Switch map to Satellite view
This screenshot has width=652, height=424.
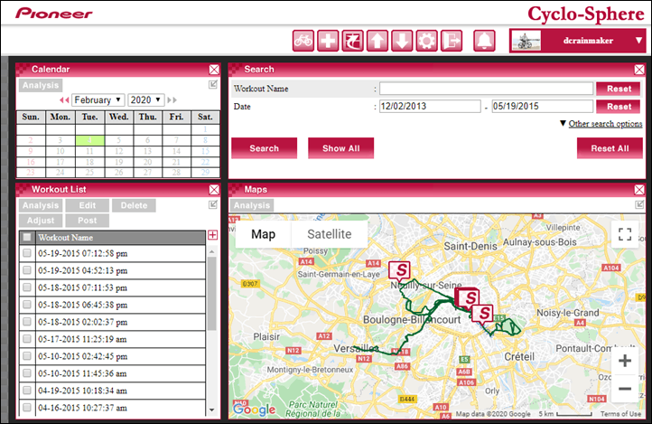(330, 234)
